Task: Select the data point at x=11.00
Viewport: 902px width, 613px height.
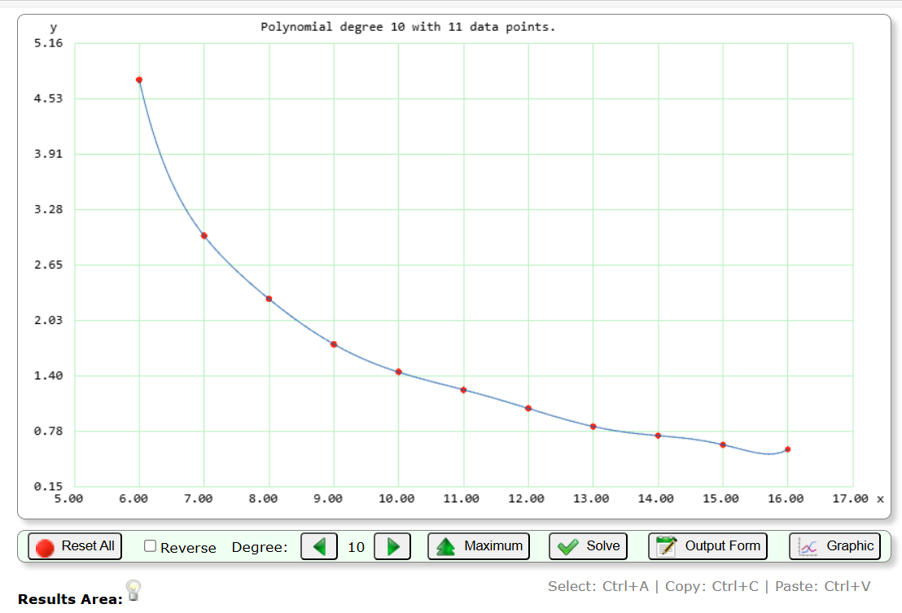Action: pos(463,390)
